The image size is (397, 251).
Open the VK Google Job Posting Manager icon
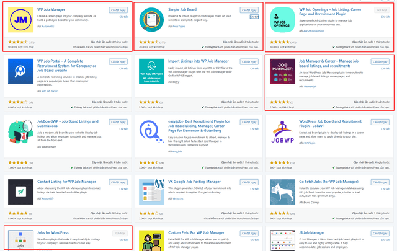pyautogui.click(x=151, y=192)
